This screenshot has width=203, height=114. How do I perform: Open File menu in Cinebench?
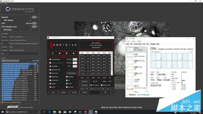click(x=2, y=4)
